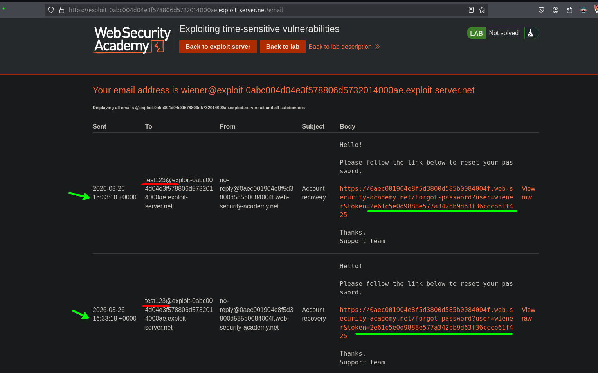The height and width of the screenshot is (373, 598).
Task: Click the chevrons next to lab description link
Action: [377, 47]
